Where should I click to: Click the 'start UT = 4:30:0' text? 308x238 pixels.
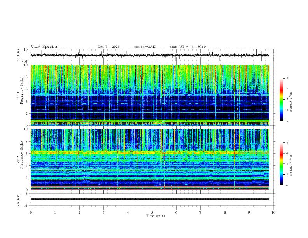pos(188,47)
